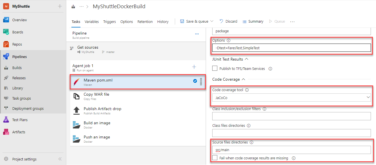Screen dimensions: 376x165
Task: Click info icon beside Class inclusion/exclusion filters
Action: [264, 109]
